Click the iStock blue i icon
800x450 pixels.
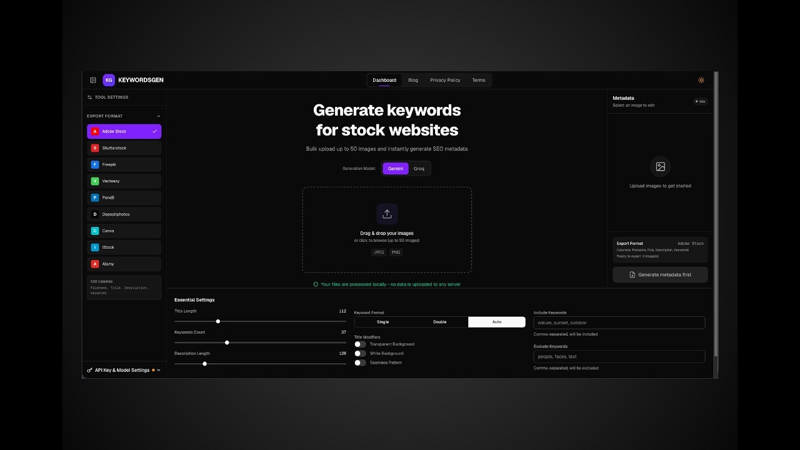pos(95,247)
